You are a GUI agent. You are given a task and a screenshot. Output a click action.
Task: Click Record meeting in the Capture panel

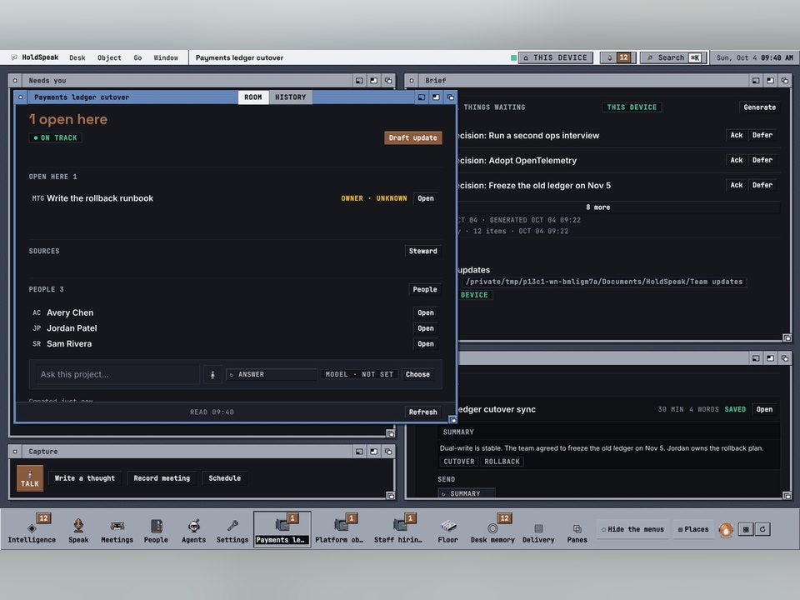[162, 478]
